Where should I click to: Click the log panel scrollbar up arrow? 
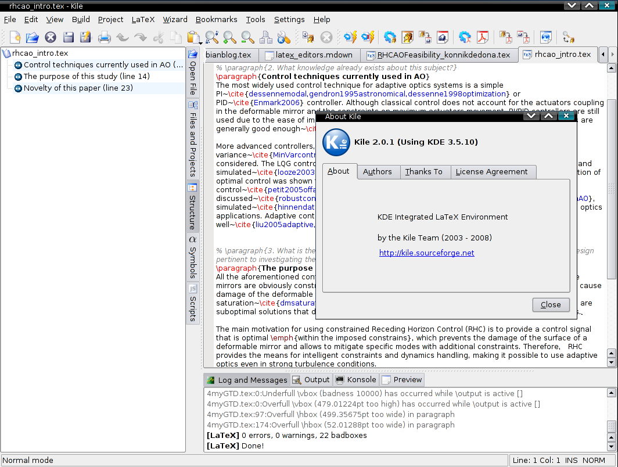pyautogui.click(x=611, y=393)
